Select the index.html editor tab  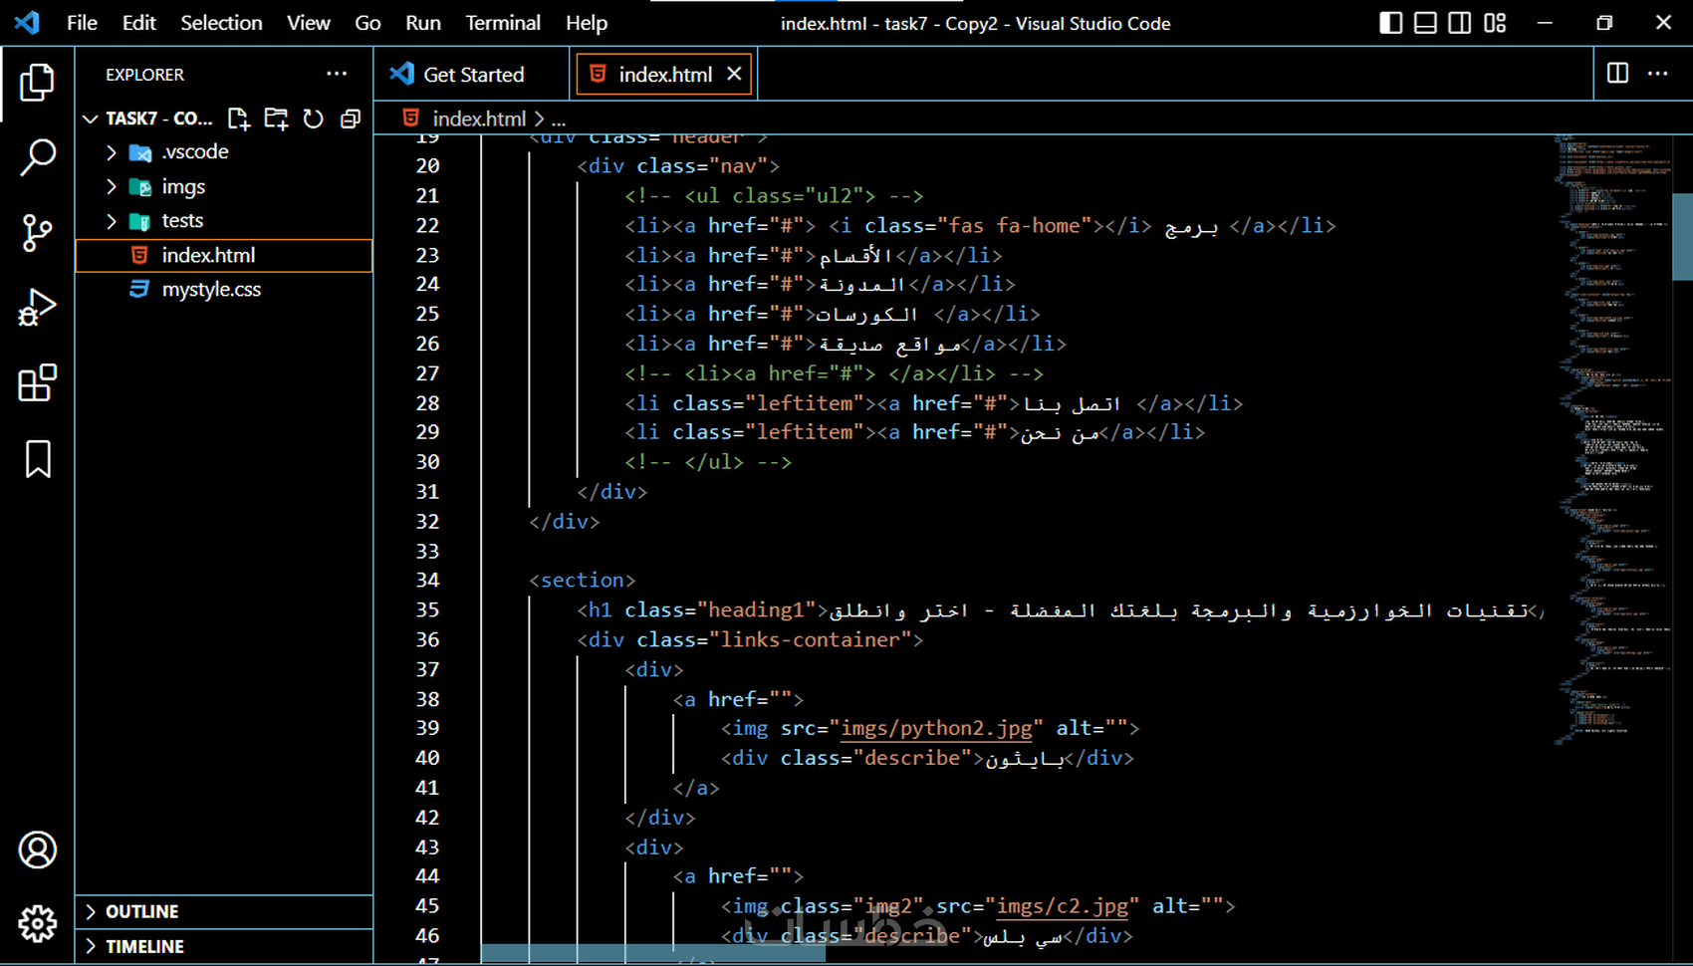point(664,74)
